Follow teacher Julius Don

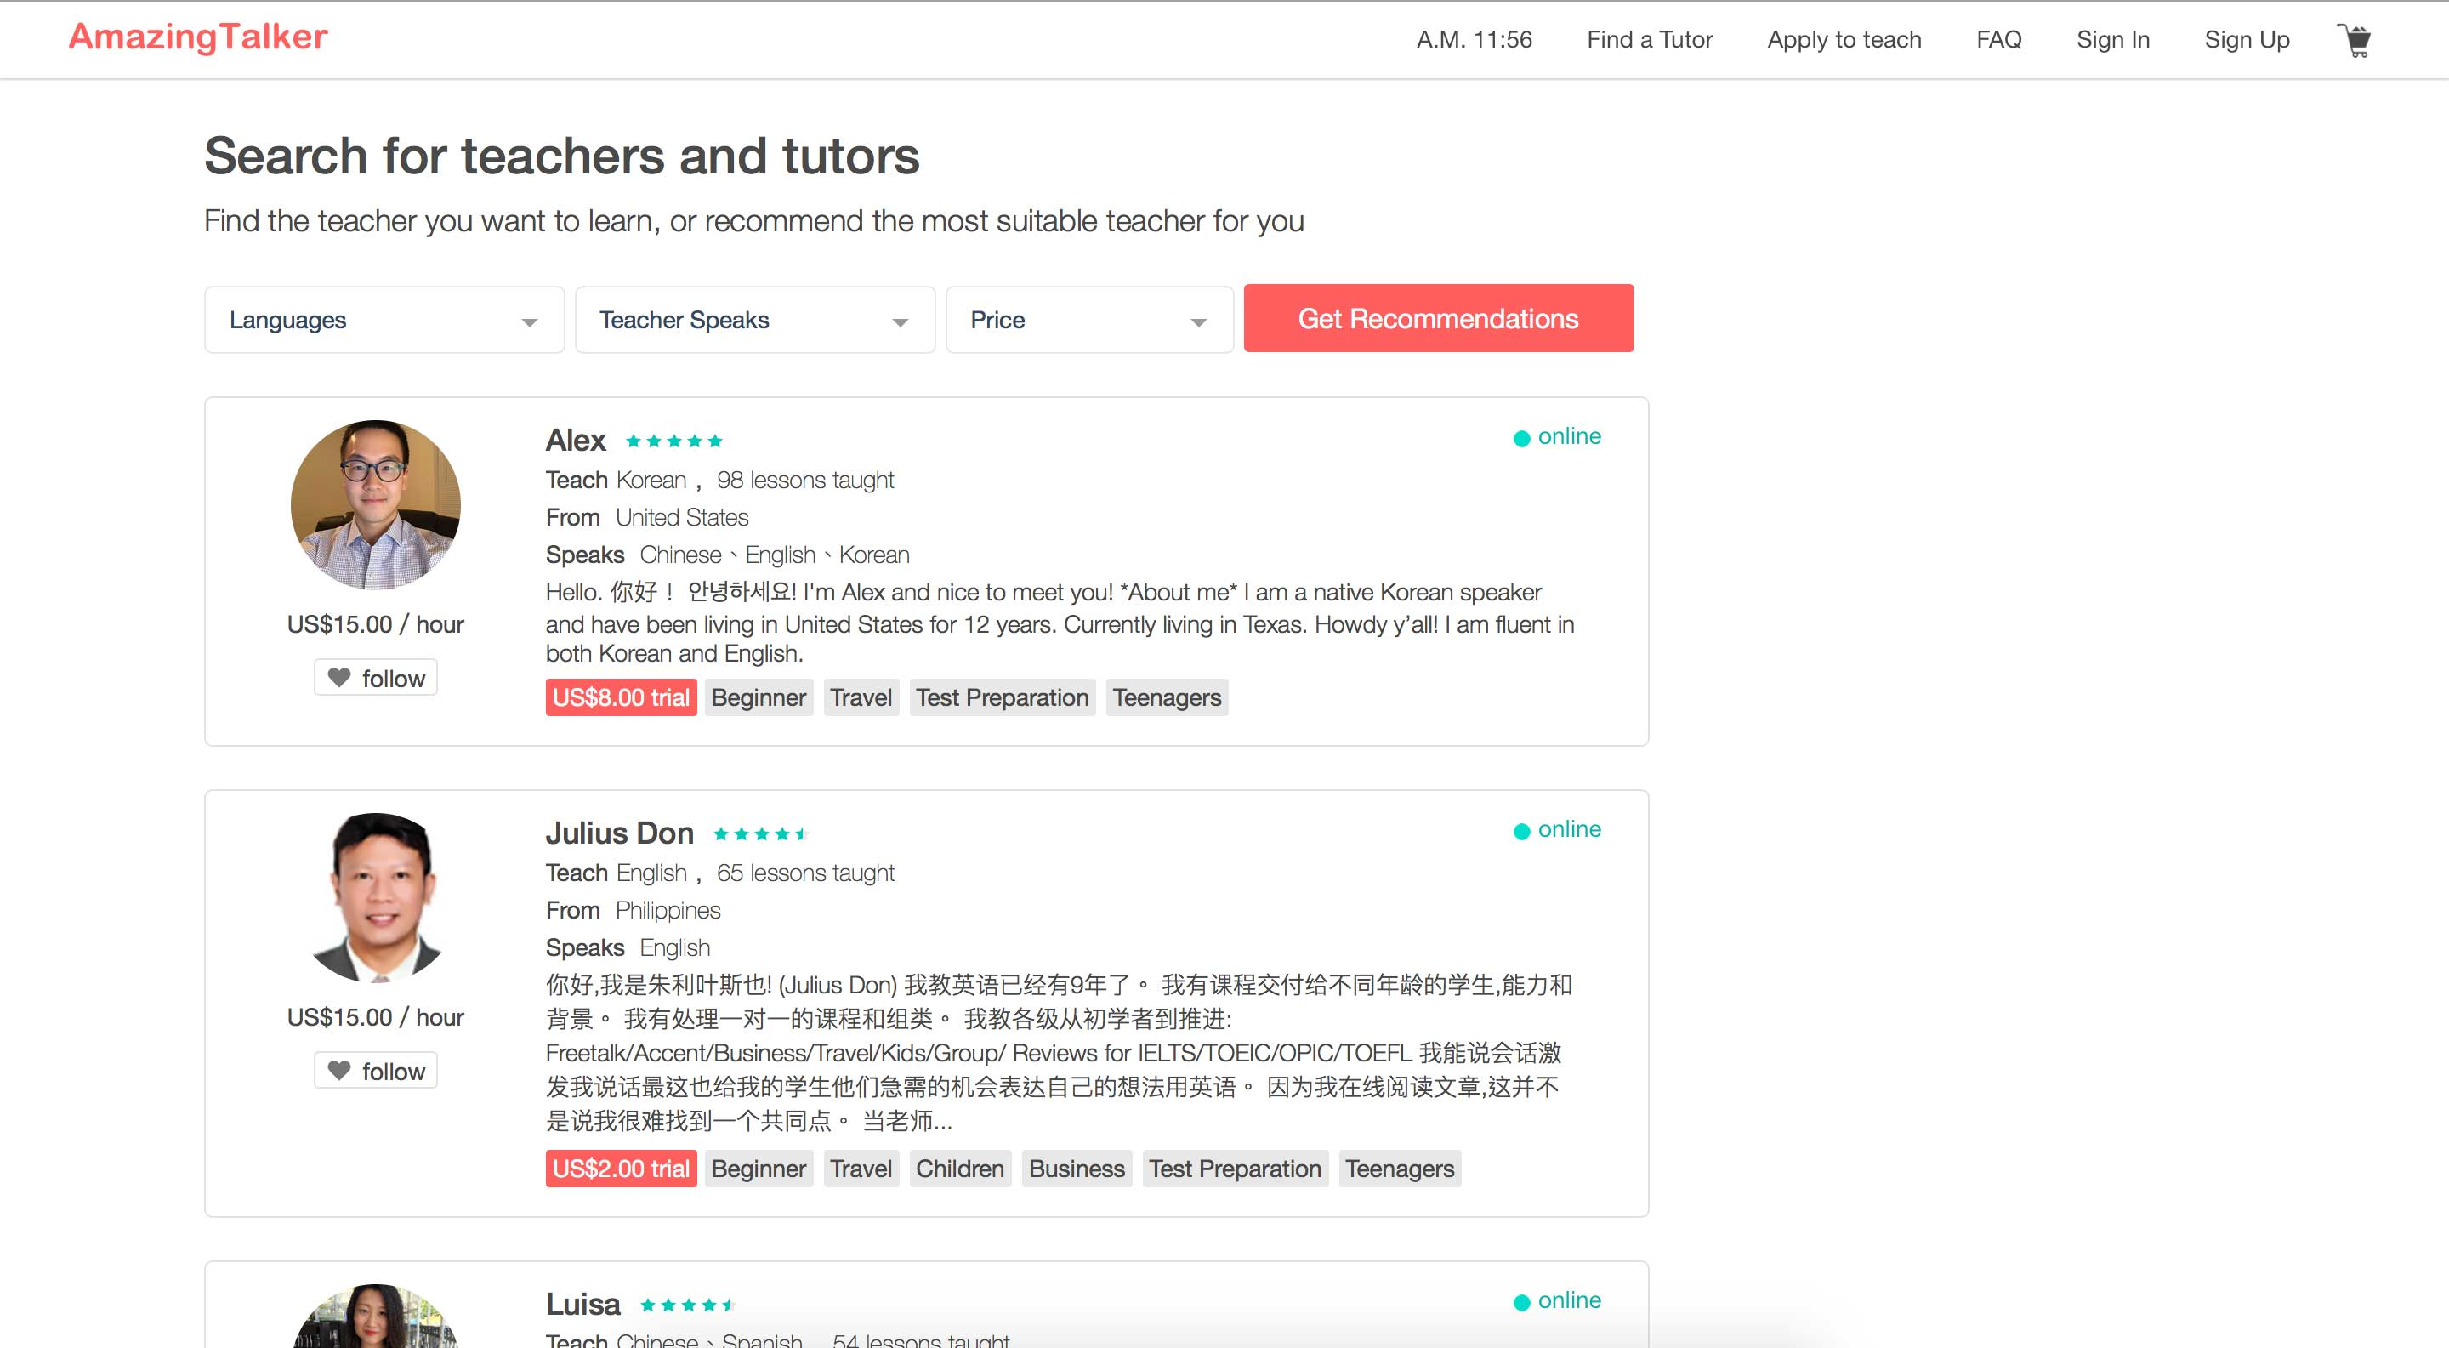(x=376, y=1071)
